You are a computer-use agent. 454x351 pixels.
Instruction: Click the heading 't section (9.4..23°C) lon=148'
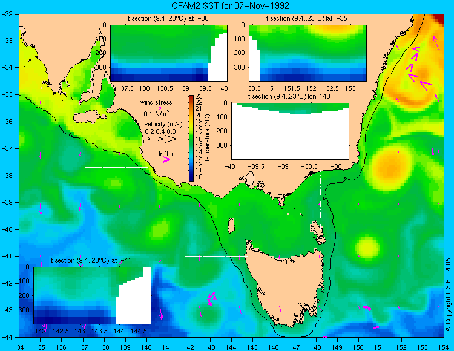pos(289,96)
